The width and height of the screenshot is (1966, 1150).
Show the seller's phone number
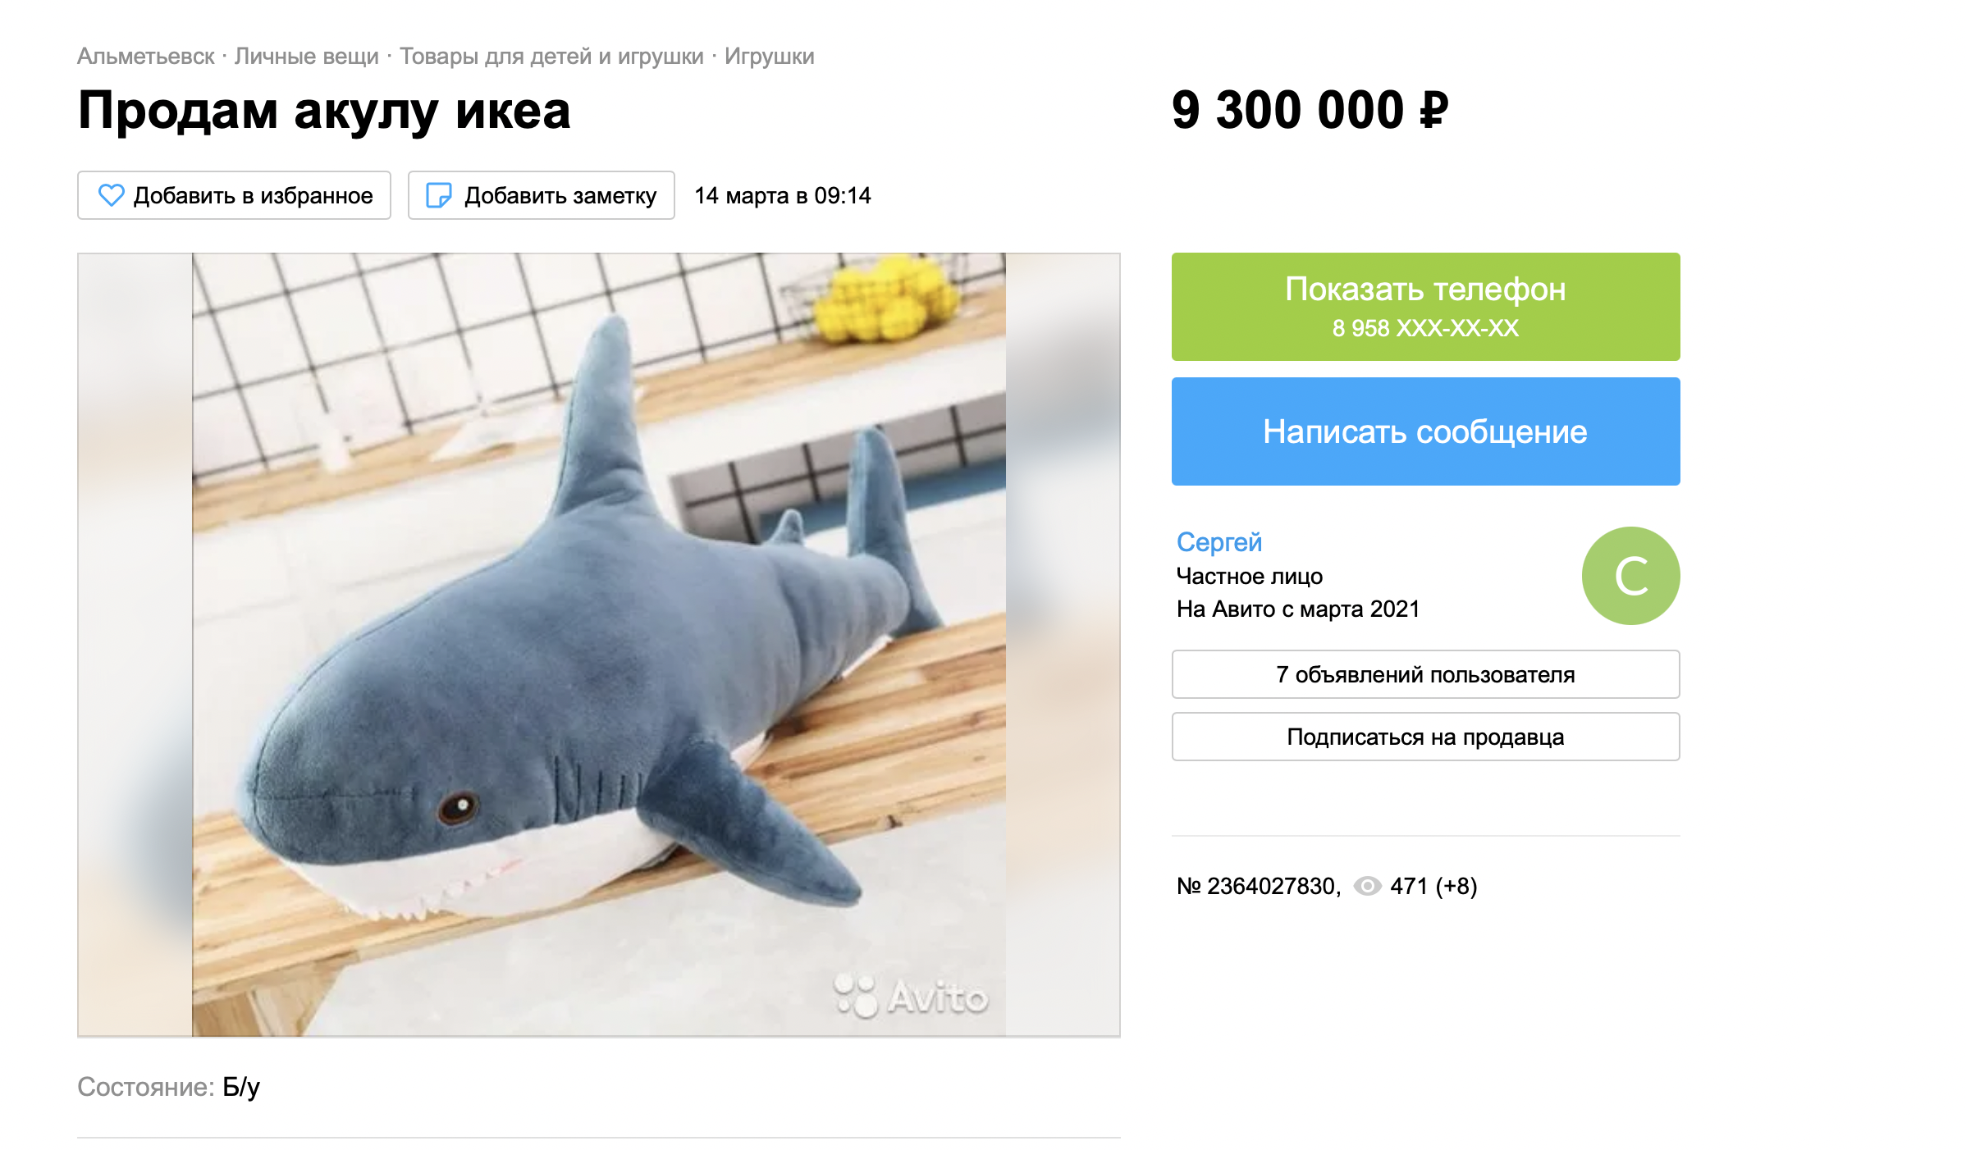click(x=1426, y=307)
